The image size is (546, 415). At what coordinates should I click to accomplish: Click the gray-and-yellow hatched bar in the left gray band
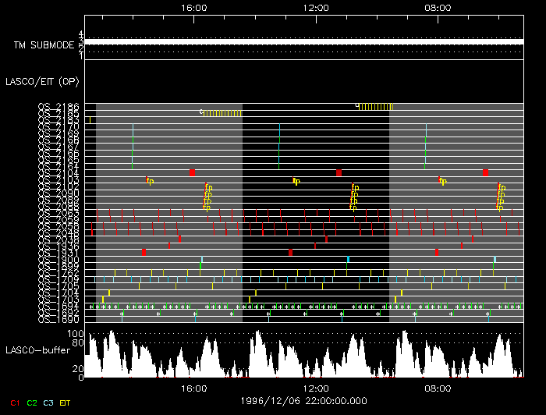[222, 113]
